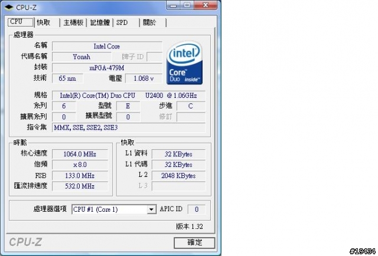Click the 確定 button
This screenshot has width=378, height=256.
tap(194, 243)
